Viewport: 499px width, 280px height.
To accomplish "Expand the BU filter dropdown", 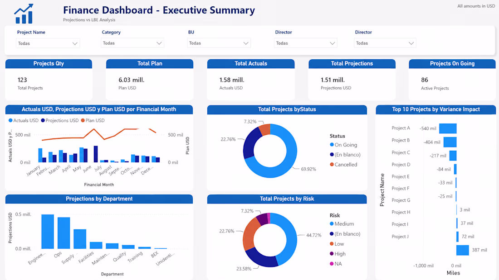I will pyautogui.click(x=219, y=43).
